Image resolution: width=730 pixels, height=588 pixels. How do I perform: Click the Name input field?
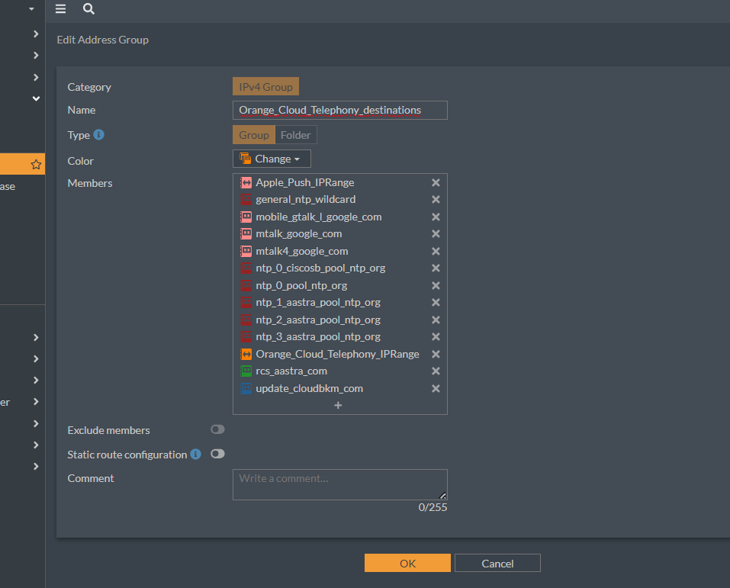point(340,111)
